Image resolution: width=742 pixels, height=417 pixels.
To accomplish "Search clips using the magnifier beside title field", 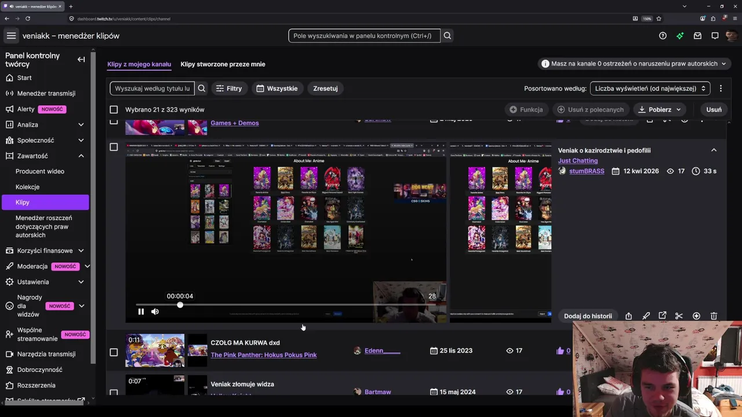I will pos(202,89).
